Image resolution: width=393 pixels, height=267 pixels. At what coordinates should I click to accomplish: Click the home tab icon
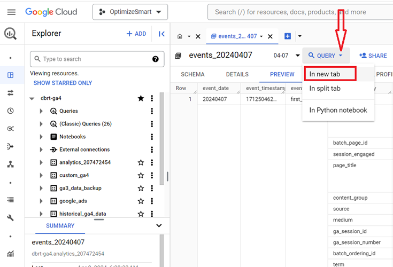pos(180,36)
